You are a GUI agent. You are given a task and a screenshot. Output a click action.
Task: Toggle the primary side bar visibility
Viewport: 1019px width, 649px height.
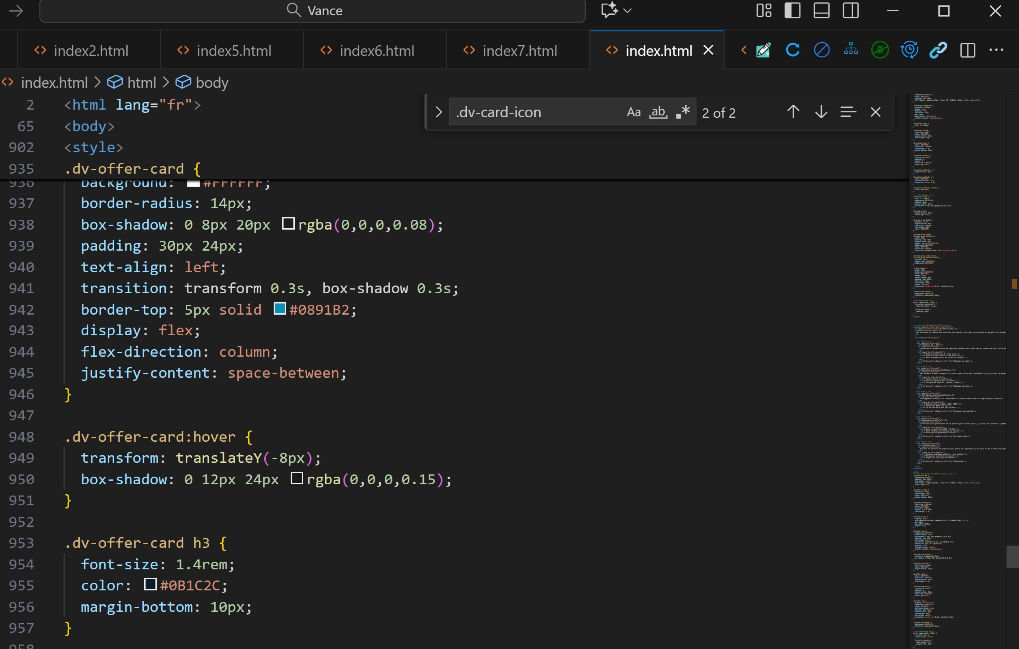[x=792, y=11]
